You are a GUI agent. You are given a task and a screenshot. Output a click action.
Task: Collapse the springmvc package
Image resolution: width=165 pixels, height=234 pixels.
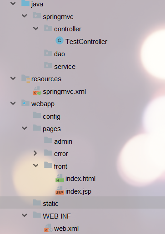click(25, 16)
